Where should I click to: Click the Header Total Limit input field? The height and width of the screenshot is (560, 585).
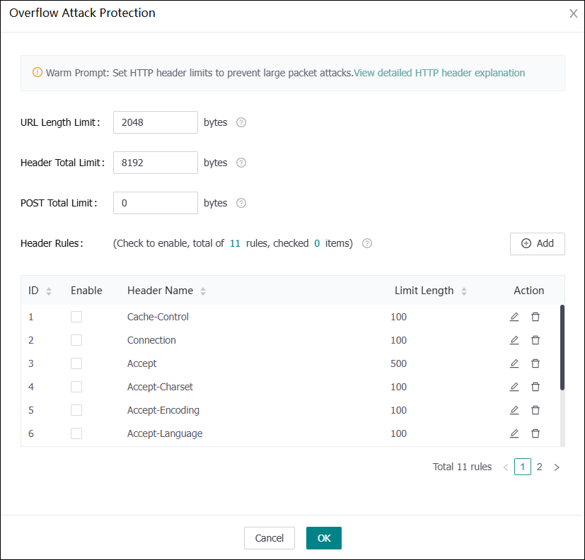tap(155, 163)
